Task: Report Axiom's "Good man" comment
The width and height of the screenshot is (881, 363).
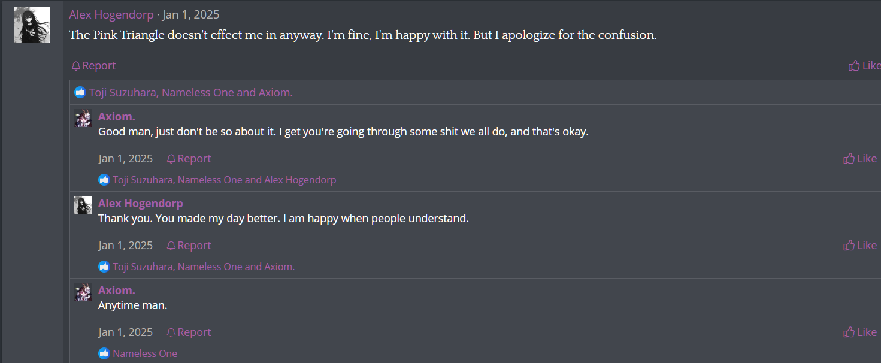Action: pyautogui.click(x=189, y=159)
